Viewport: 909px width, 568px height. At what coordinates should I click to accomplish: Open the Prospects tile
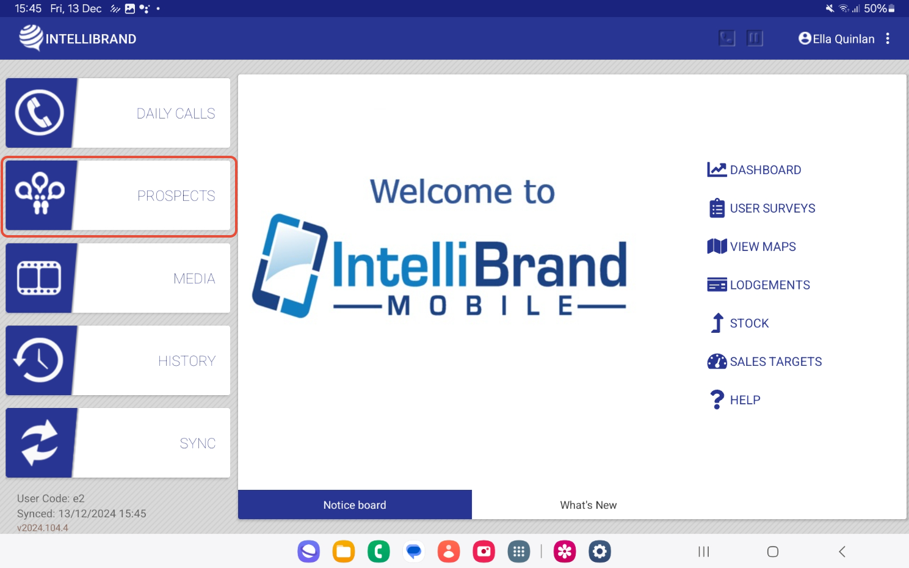[x=118, y=195]
